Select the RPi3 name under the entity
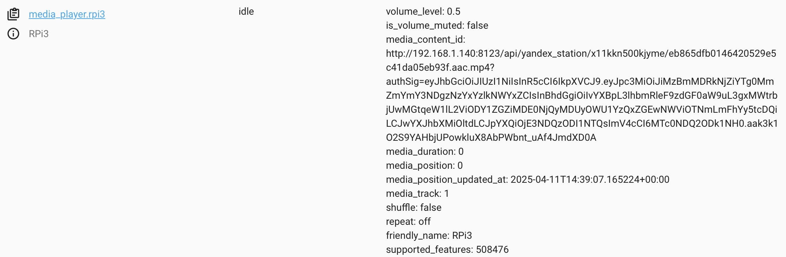Image resolution: width=786 pixels, height=257 pixels. click(39, 34)
